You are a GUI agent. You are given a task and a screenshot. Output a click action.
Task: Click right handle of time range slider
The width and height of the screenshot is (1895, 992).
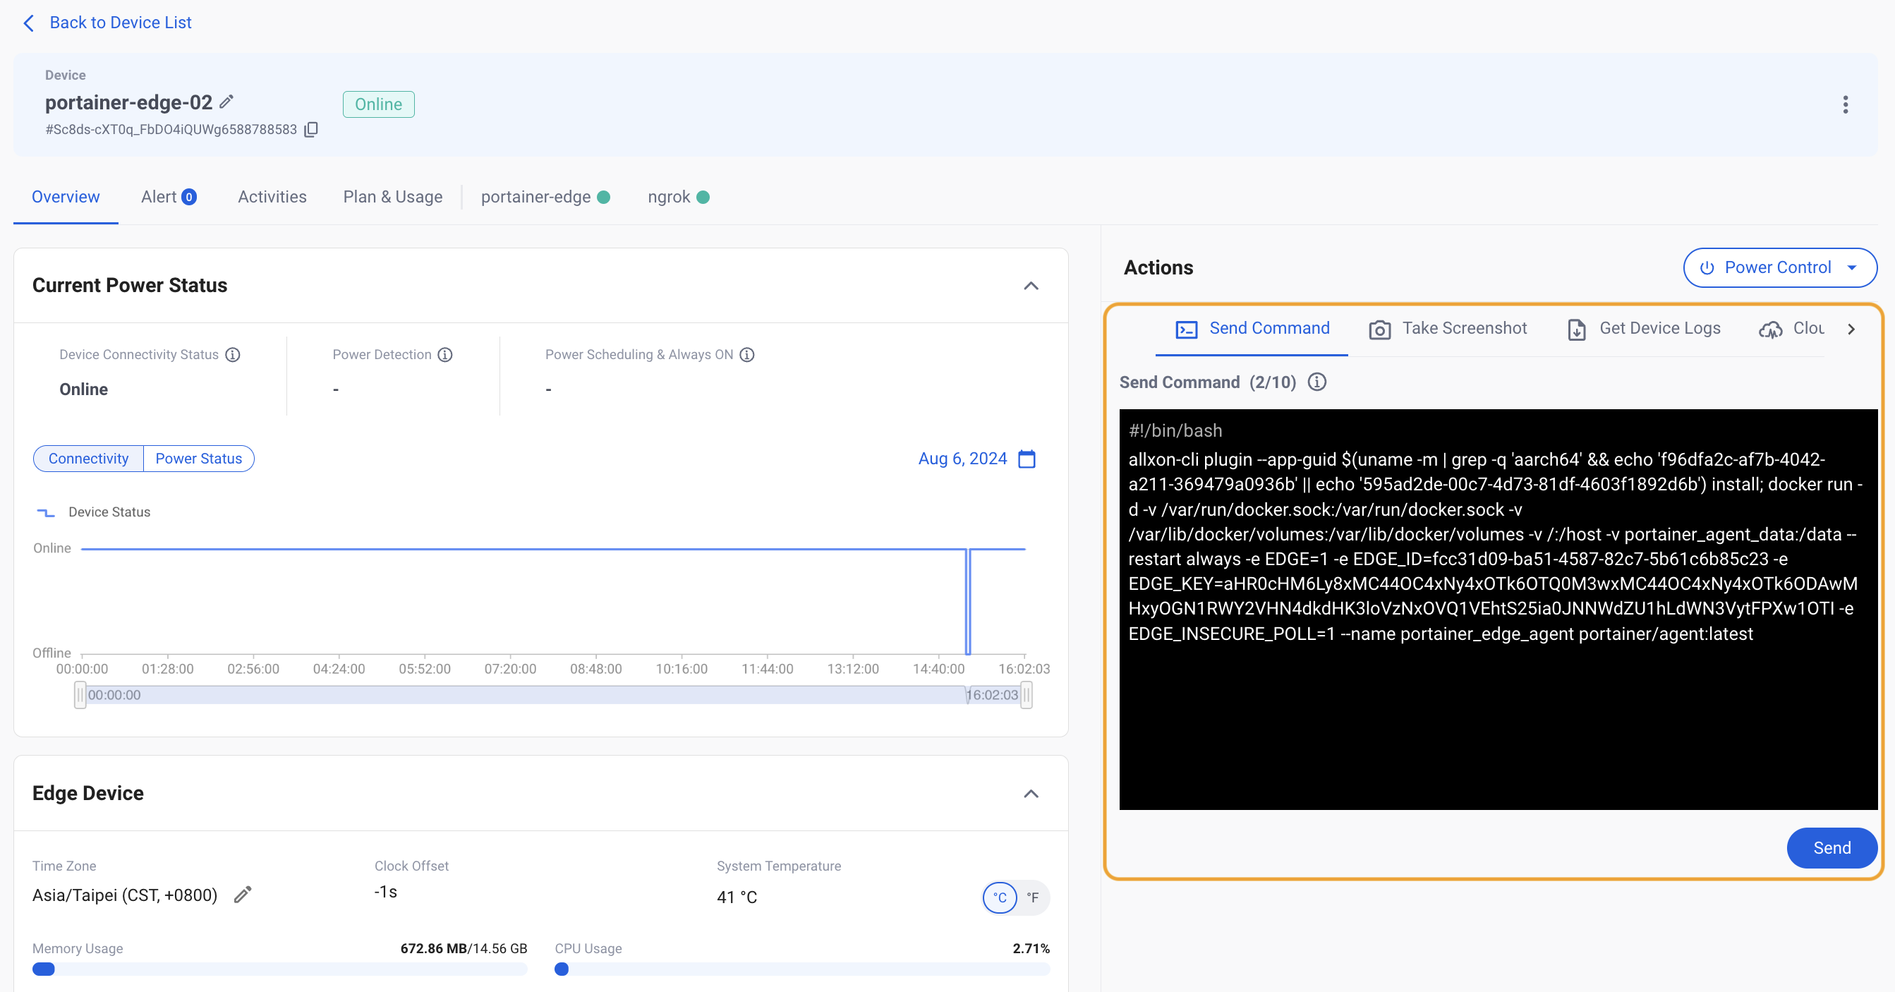pyautogui.click(x=1027, y=695)
